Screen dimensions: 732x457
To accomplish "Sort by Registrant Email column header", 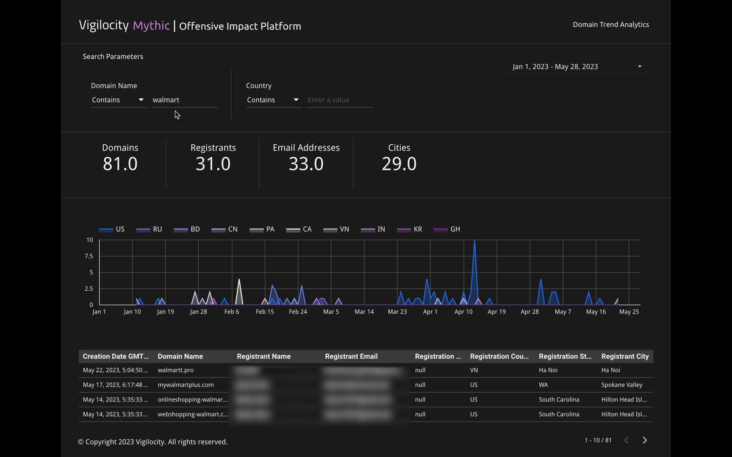I will coord(351,356).
